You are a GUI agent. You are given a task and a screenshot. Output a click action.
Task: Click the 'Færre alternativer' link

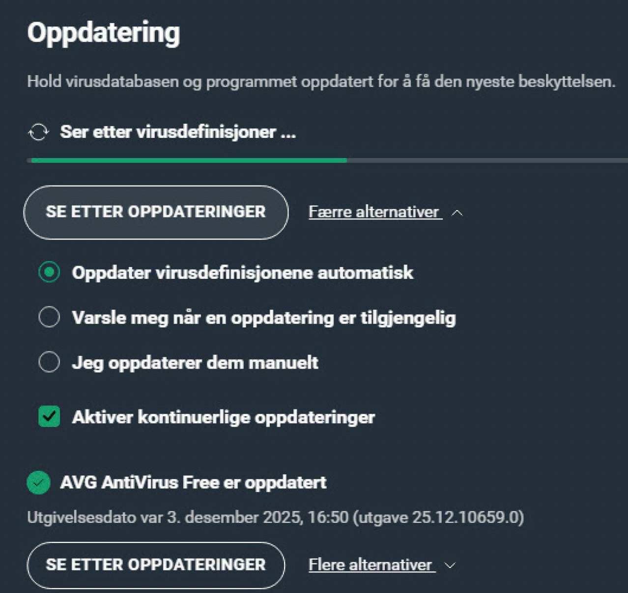[x=373, y=212]
